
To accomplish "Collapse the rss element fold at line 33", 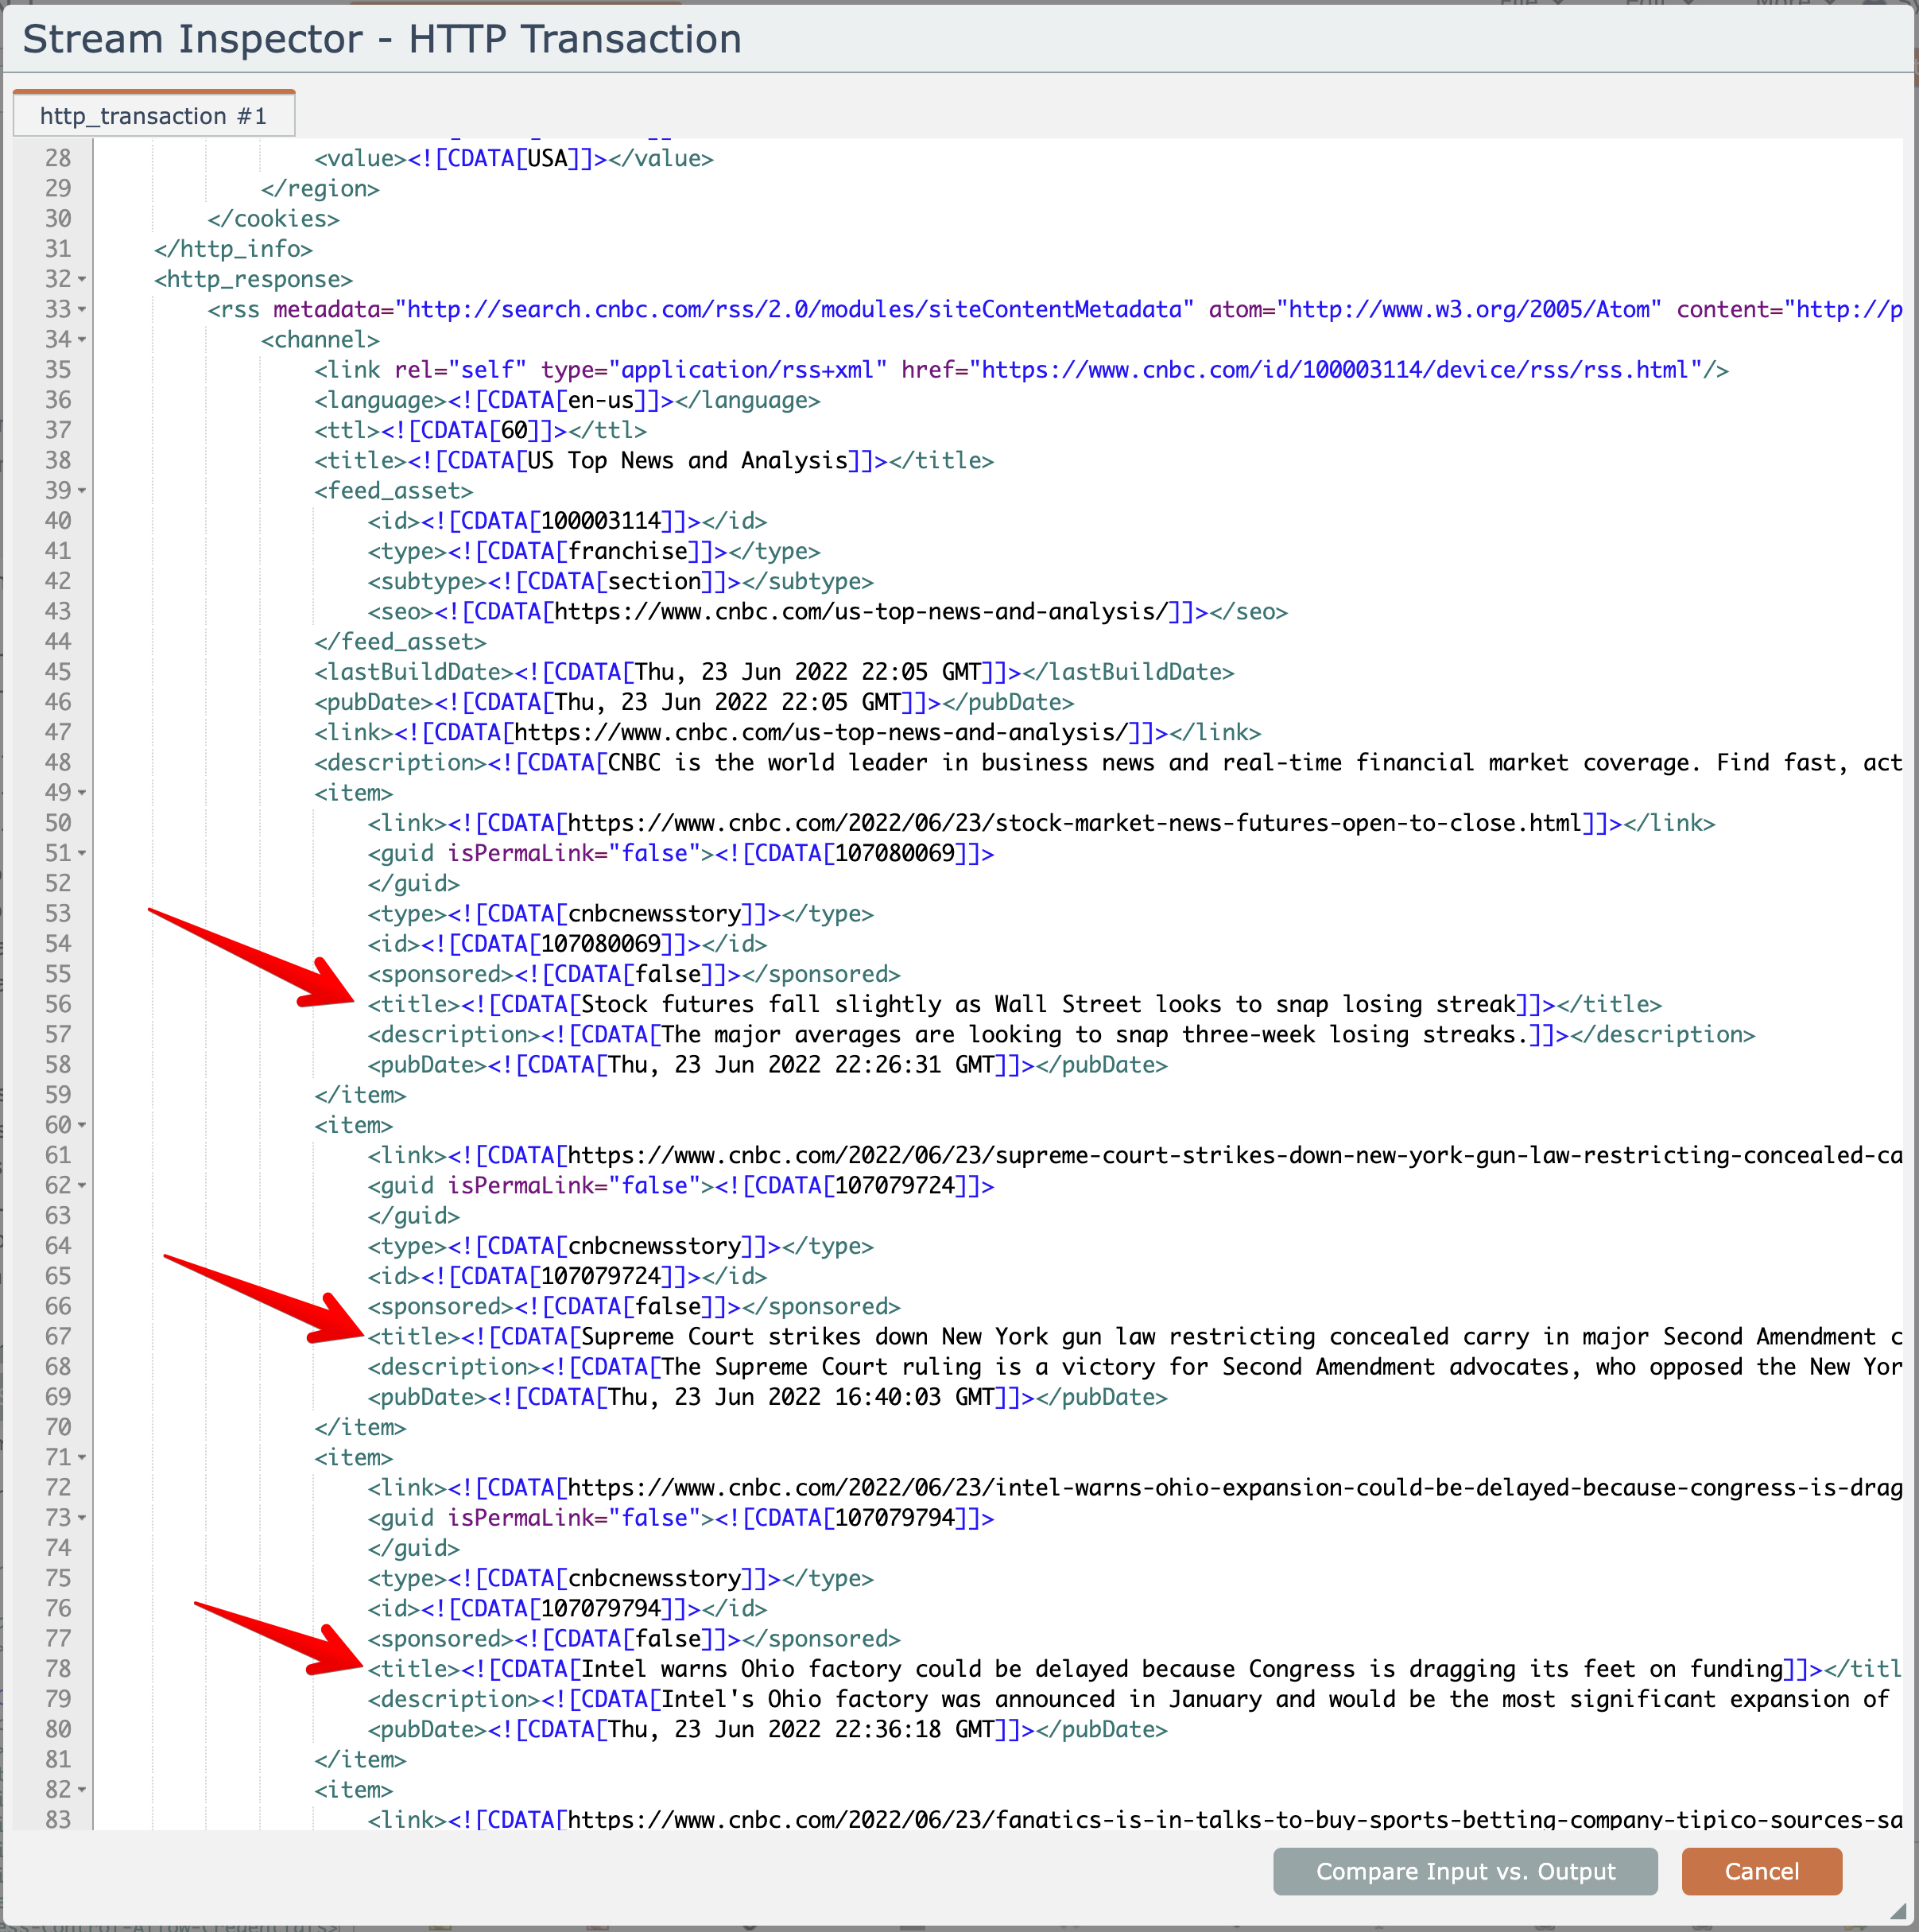I will click(x=82, y=310).
